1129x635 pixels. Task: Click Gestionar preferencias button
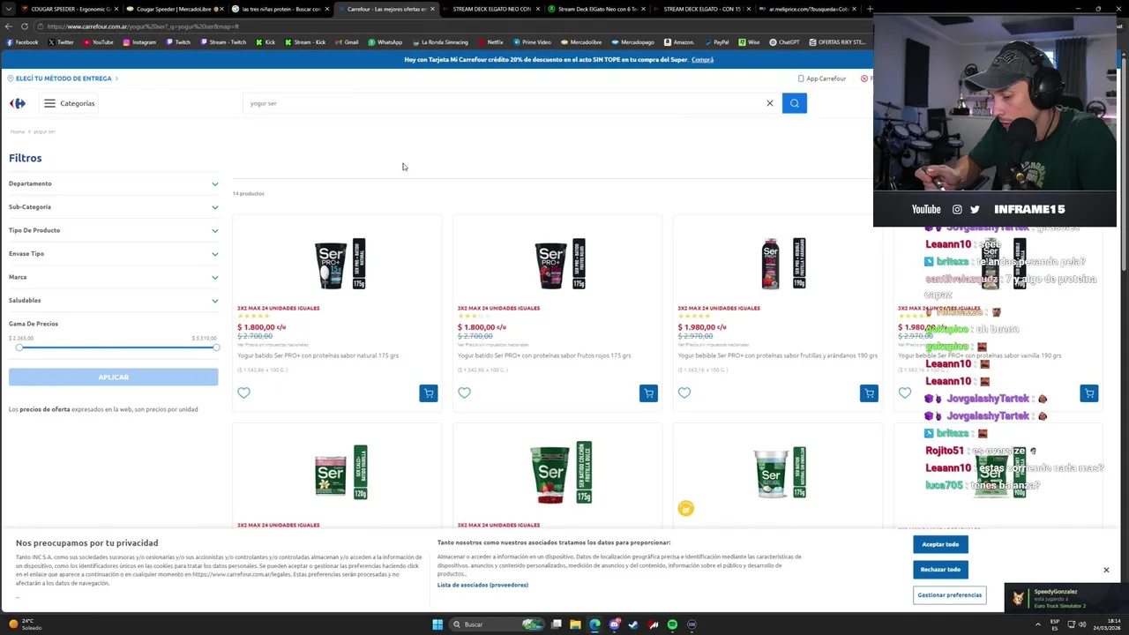tap(949, 595)
